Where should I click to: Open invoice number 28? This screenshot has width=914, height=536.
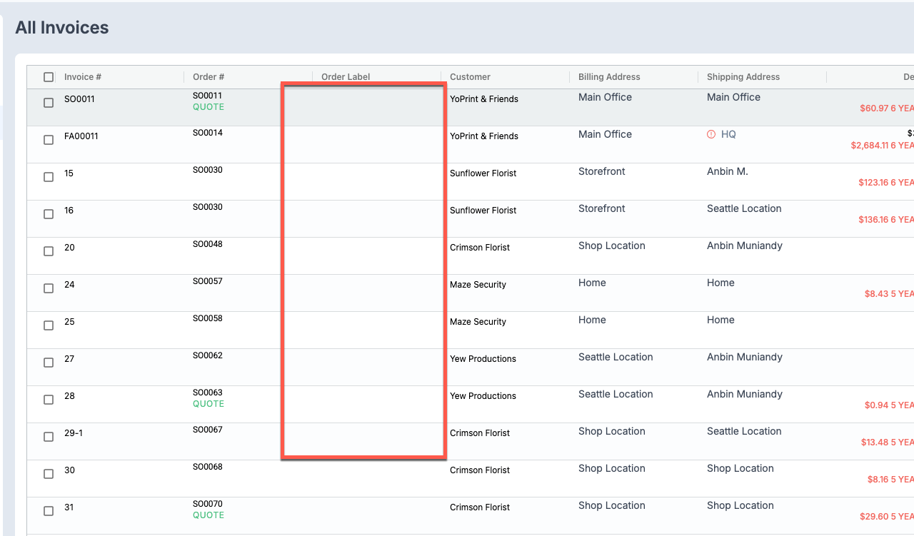[69, 396]
